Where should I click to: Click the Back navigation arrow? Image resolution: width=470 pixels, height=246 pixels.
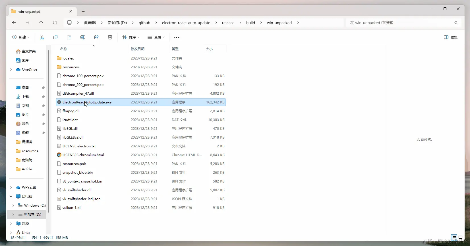[x=14, y=23]
